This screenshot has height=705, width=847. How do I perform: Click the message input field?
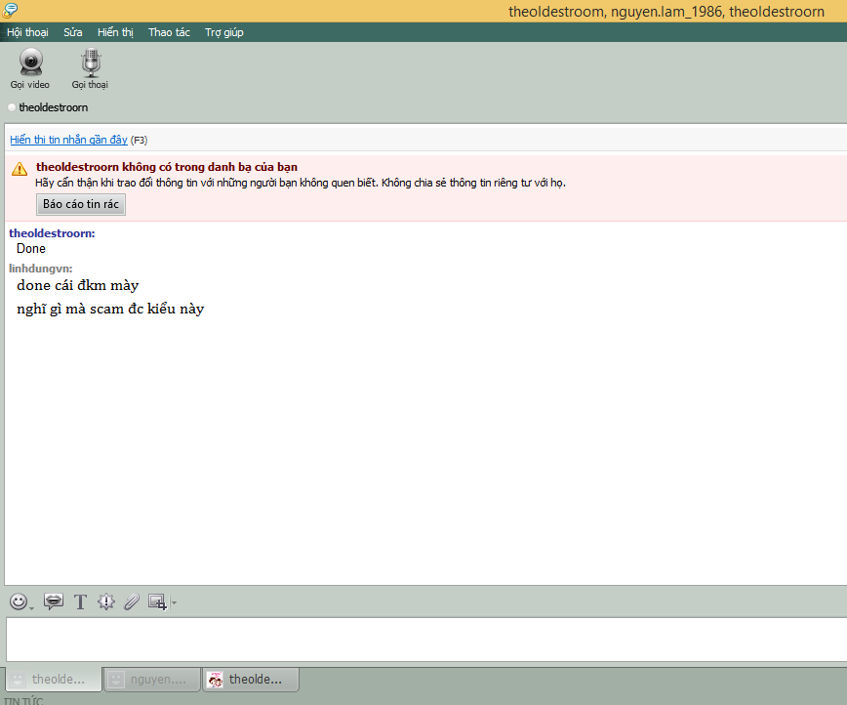[426, 639]
